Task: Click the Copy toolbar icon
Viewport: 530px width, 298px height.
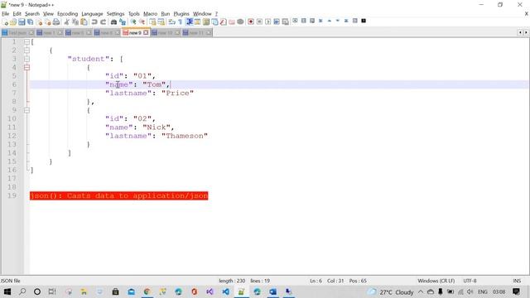Action: pyautogui.click(x=75, y=22)
